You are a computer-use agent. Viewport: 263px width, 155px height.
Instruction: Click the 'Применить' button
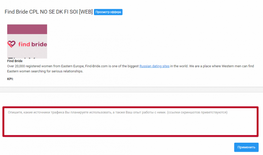tap(246, 147)
